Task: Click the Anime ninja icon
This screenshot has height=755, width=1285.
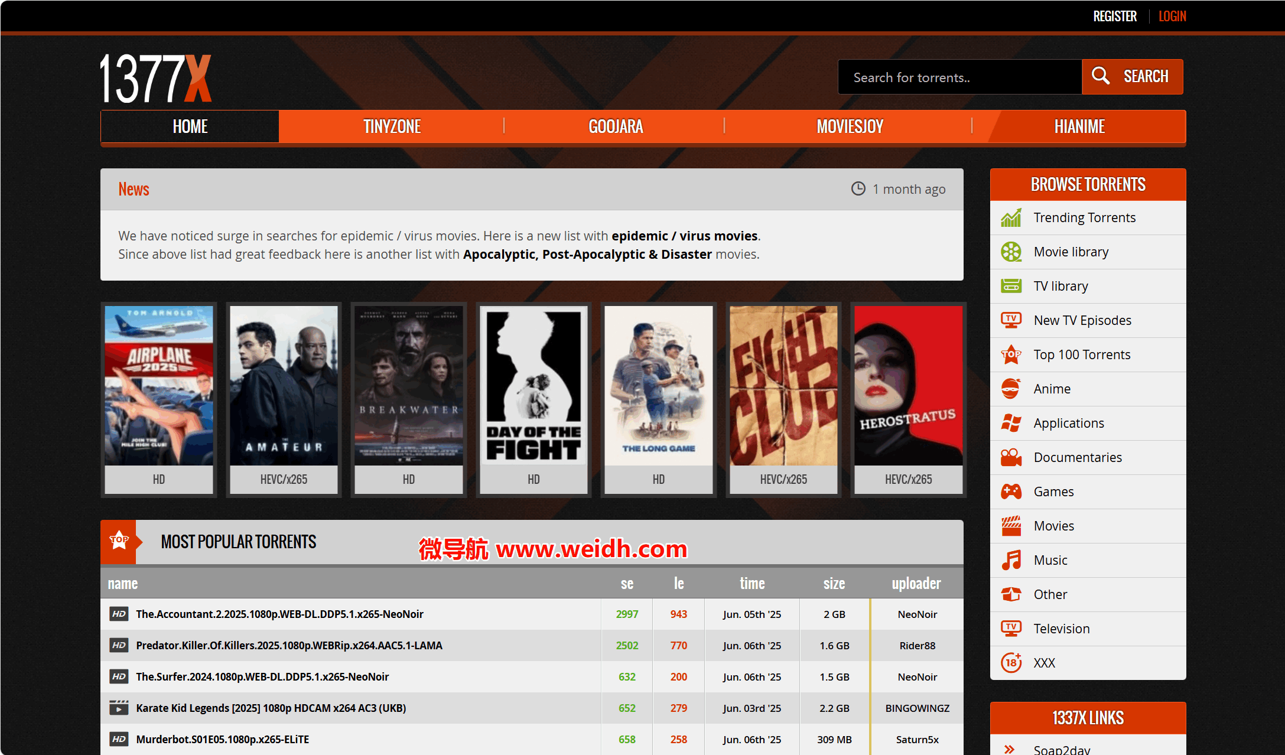Action: pos(1011,389)
